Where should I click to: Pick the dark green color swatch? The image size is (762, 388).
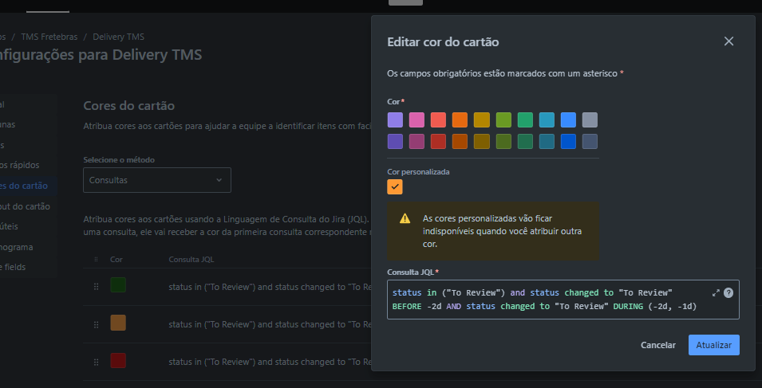pos(525,142)
